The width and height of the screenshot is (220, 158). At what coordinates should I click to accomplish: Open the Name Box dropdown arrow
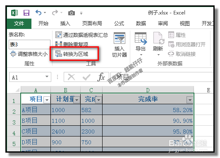click(x=47, y=77)
